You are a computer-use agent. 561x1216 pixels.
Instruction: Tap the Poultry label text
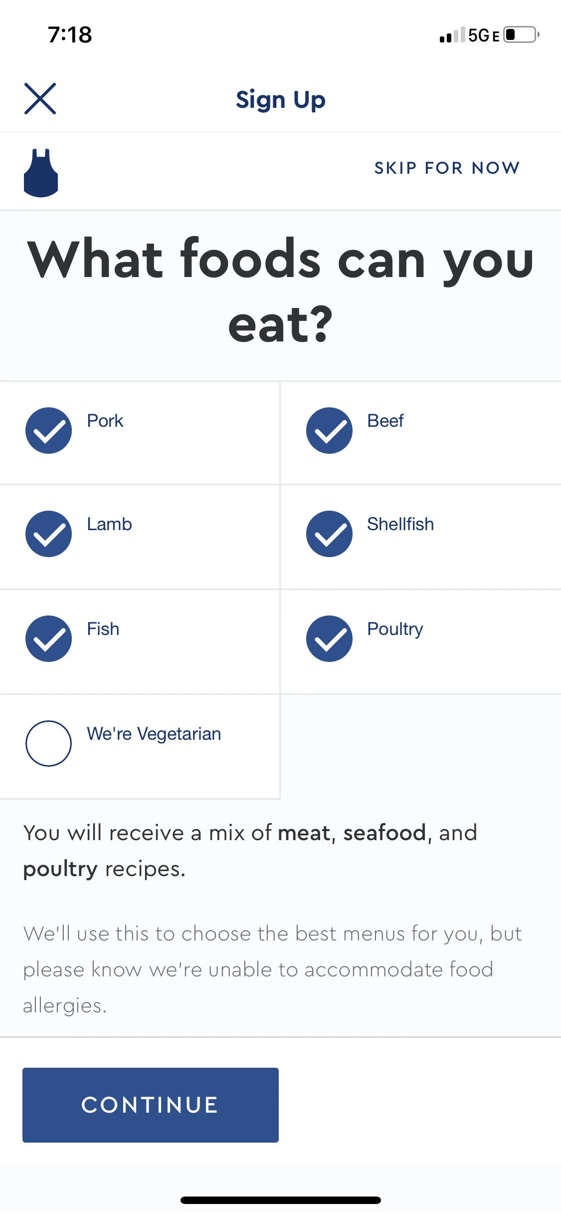point(395,629)
